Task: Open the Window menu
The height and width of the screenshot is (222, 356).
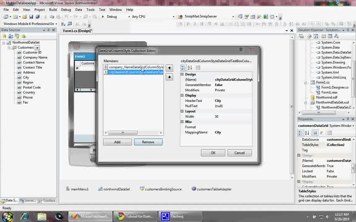Action: (x=116, y=10)
